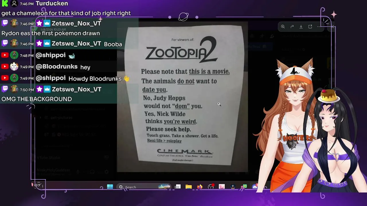
Task: Open OBS Studio from the taskbar
Action: [x=211, y=187]
